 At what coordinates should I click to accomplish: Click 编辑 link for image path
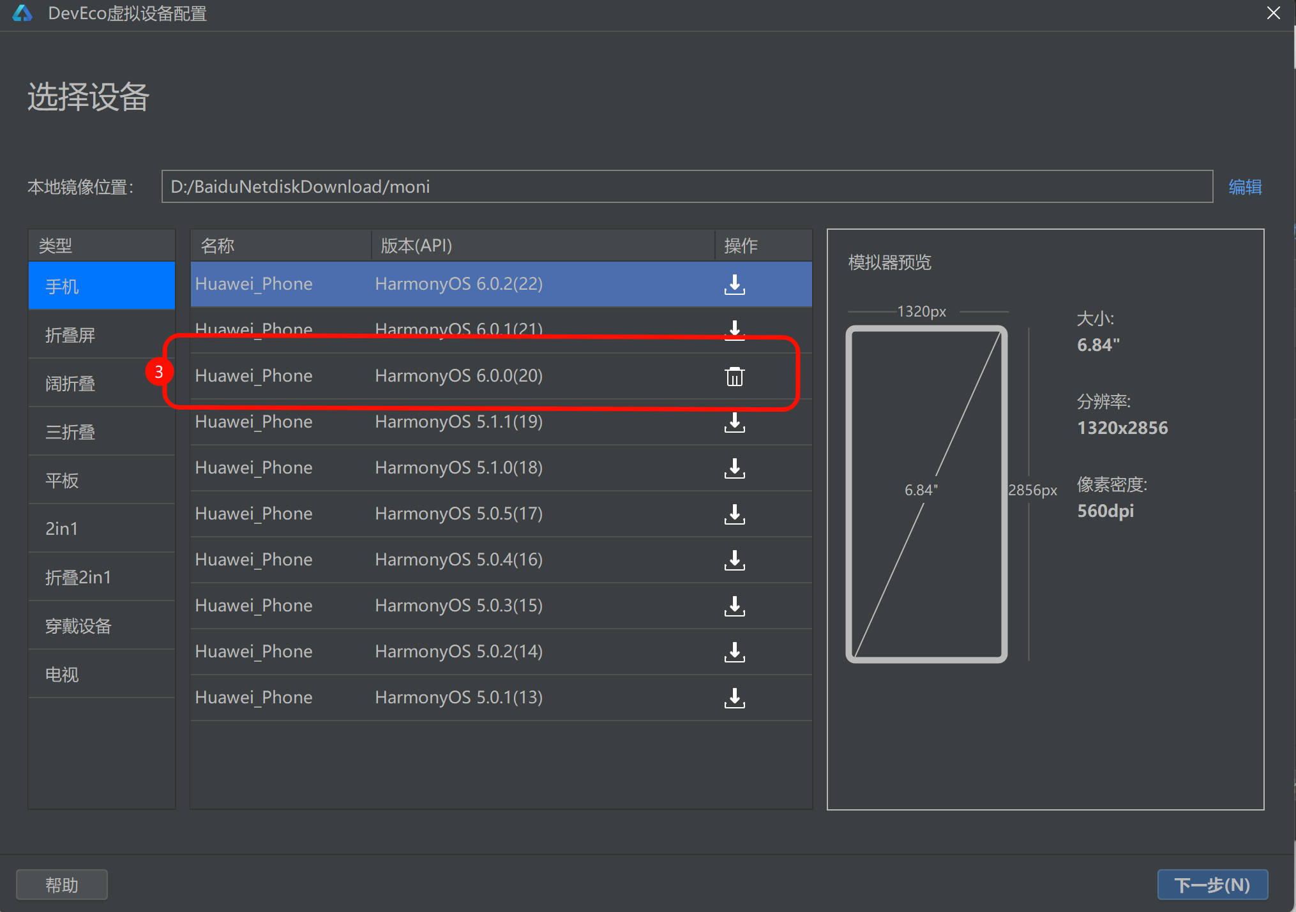[1244, 187]
